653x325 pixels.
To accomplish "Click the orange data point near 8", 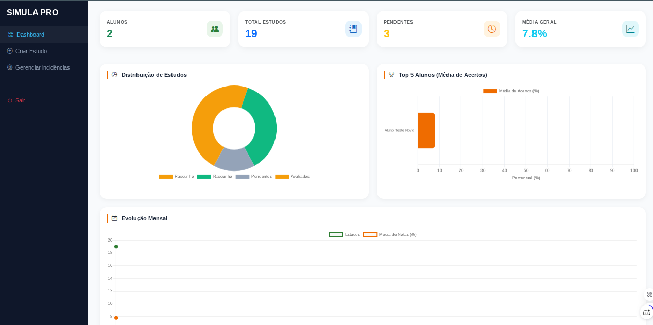I will [116, 318].
